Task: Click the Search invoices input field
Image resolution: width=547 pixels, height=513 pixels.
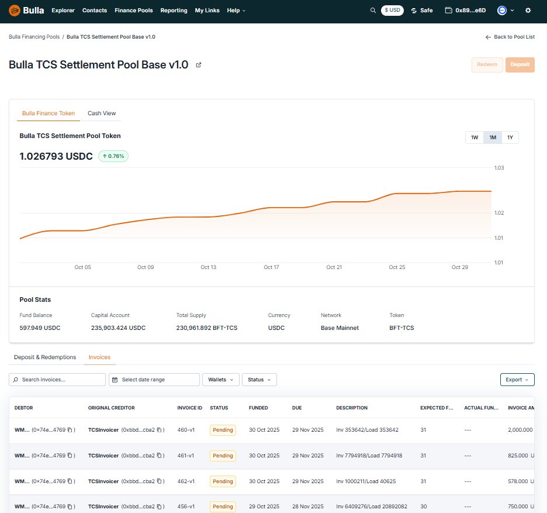Action: pos(57,379)
